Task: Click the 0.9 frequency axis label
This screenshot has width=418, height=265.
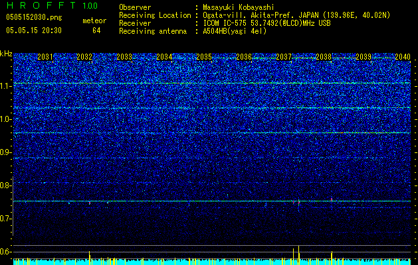Action: point(5,152)
